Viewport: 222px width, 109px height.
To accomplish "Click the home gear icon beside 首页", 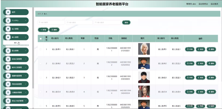I will tap(8, 12).
